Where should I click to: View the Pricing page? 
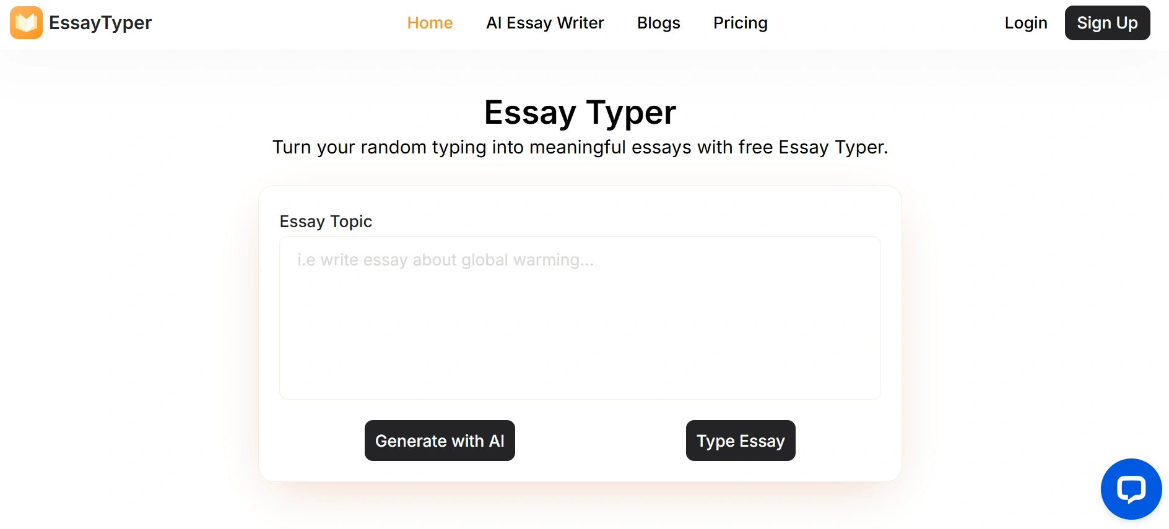[x=741, y=23]
